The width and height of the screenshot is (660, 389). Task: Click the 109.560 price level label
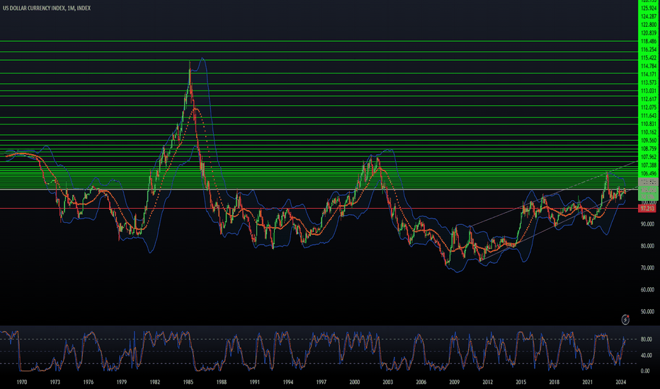point(649,141)
